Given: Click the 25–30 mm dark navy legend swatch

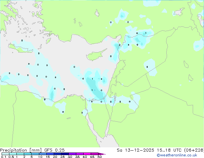Looking at the screenshot, I should (65, 154).
